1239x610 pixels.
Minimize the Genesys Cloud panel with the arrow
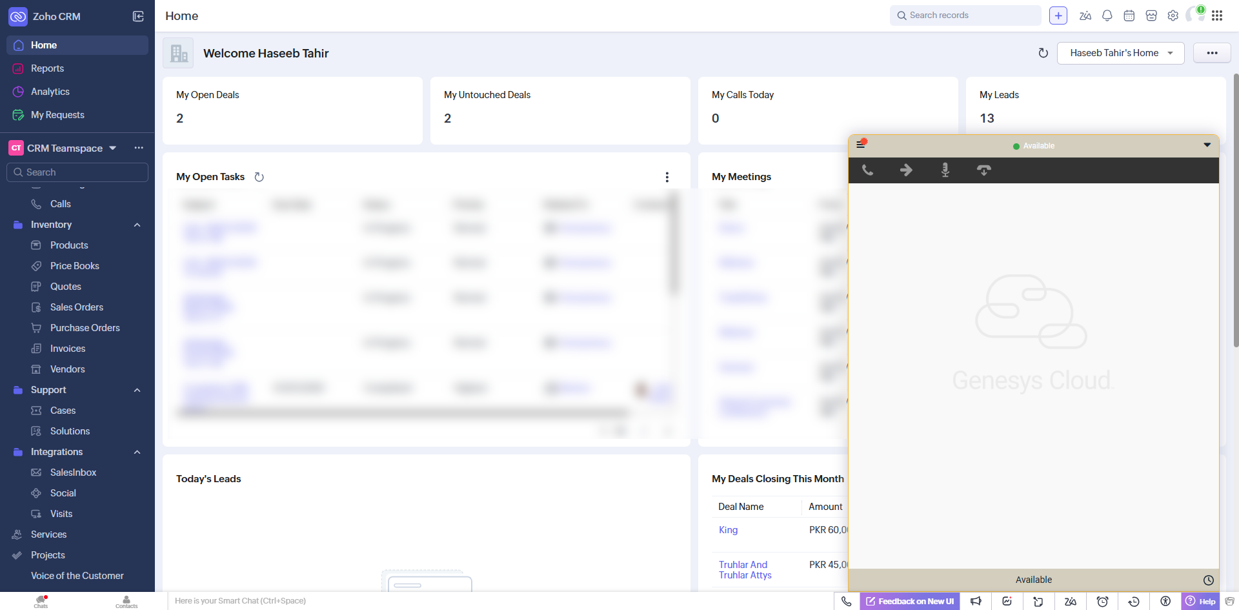click(1207, 145)
